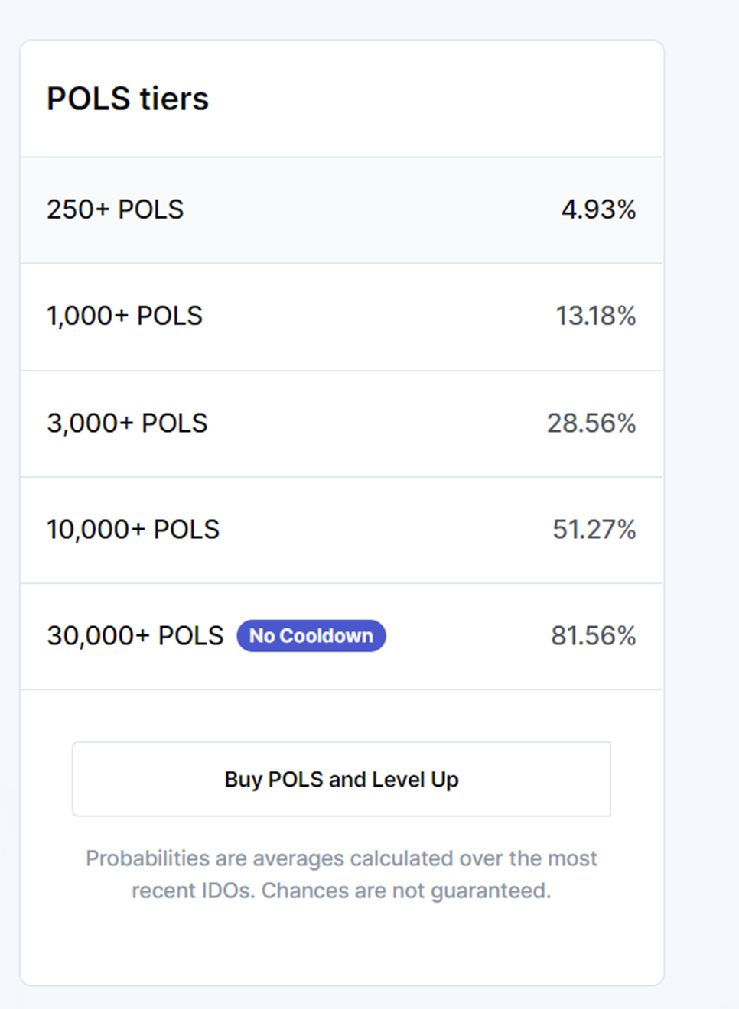
Task: Click empty header space right of the title
Action: (459, 99)
